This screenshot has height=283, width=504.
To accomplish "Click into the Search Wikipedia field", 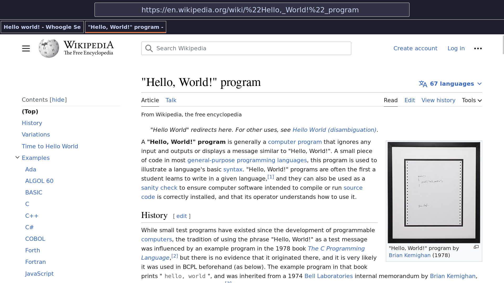I will (246, 48).
